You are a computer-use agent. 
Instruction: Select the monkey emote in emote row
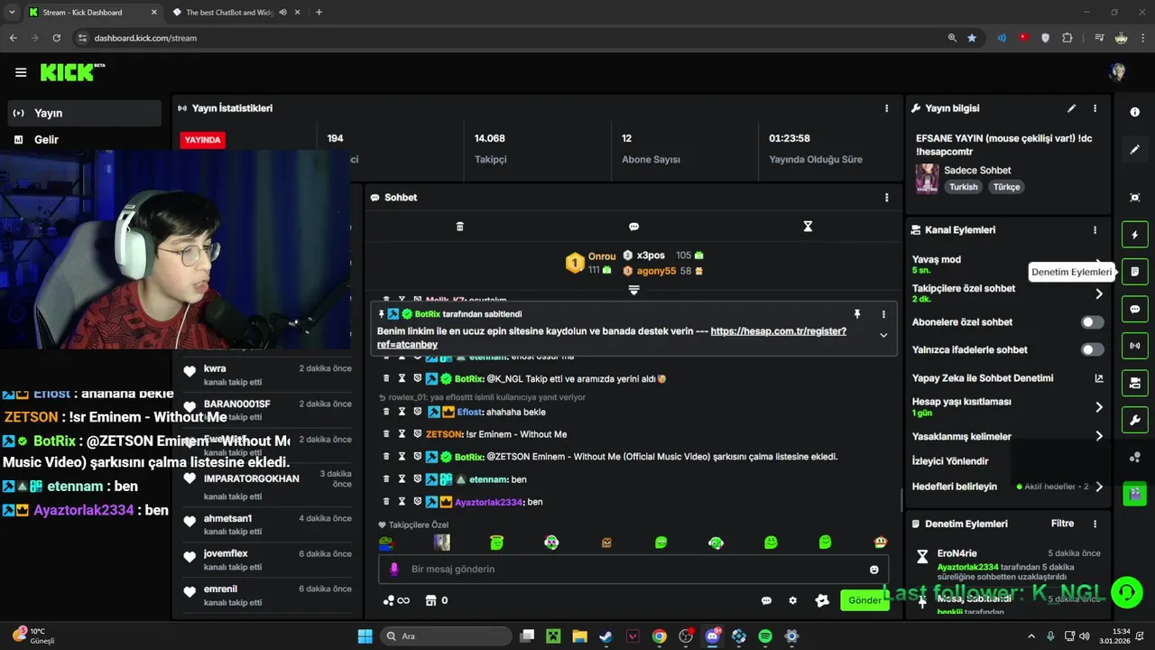[x=881, y=543]
